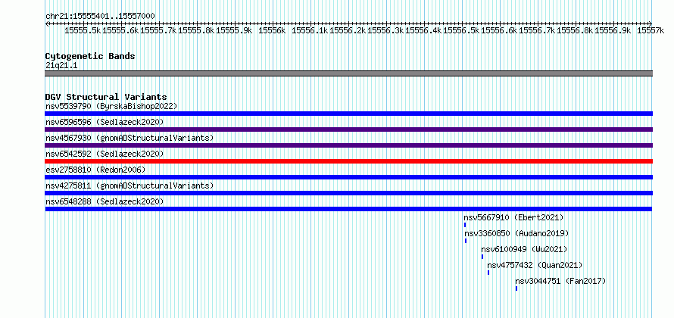Image resolution: width=674 pixels, height=318 pixels.
Task: Click the small blue marker under nsv3360850
Action: (466, 241)
